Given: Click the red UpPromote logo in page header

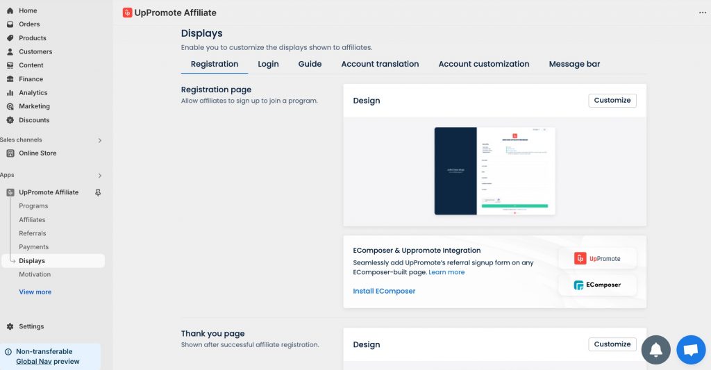Looking at the screenshot, I should point(128,12).
